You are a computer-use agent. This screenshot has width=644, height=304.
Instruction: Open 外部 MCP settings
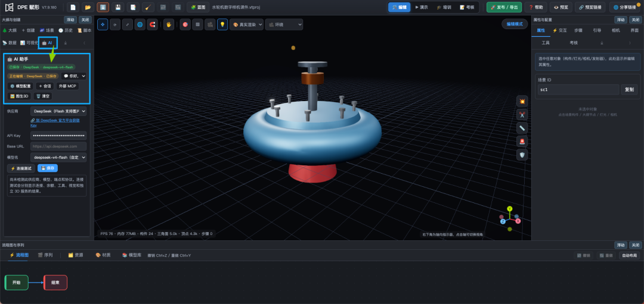67,86
